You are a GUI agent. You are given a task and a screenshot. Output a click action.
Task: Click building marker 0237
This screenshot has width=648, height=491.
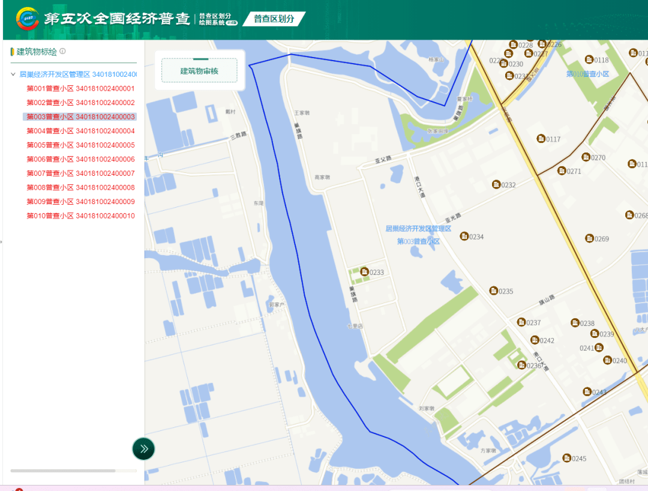coord(521,322)
